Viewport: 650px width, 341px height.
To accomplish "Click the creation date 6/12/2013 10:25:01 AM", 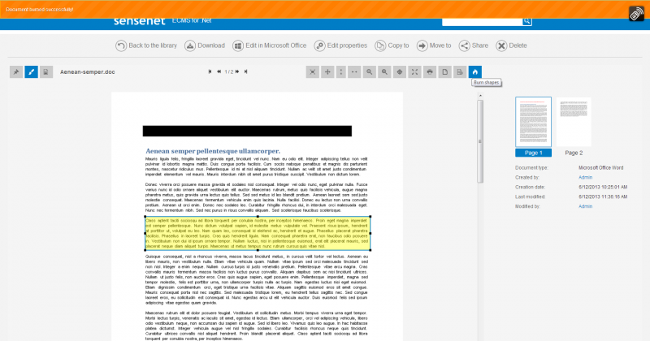I will pyautogui.click(x=603, y=188).
